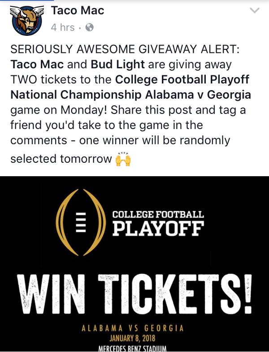Tap bold 'Taco Mac' mention in post text

click(37, 64)
